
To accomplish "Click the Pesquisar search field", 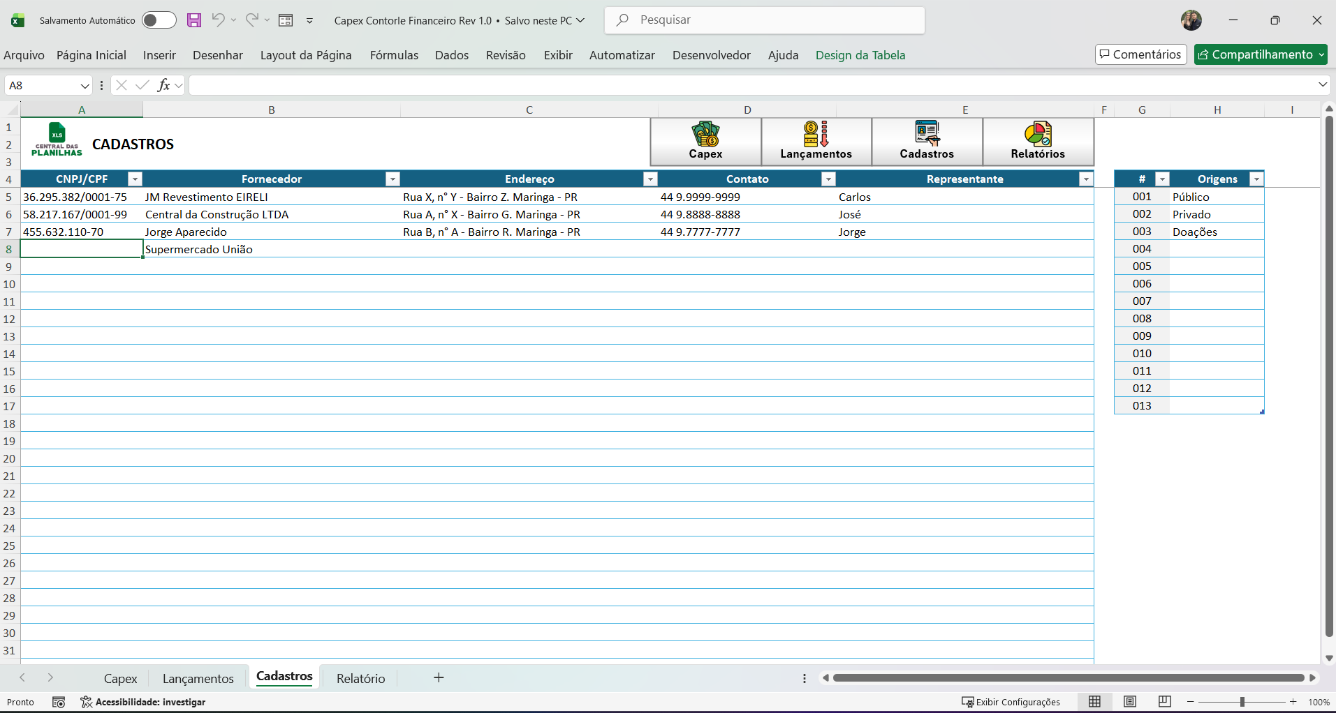I will pos(765,20).
